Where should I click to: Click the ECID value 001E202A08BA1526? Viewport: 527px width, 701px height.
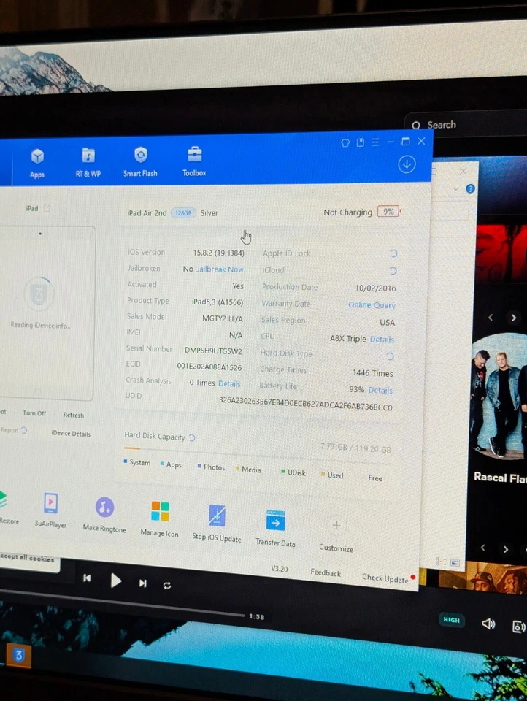tap(209, 367)
